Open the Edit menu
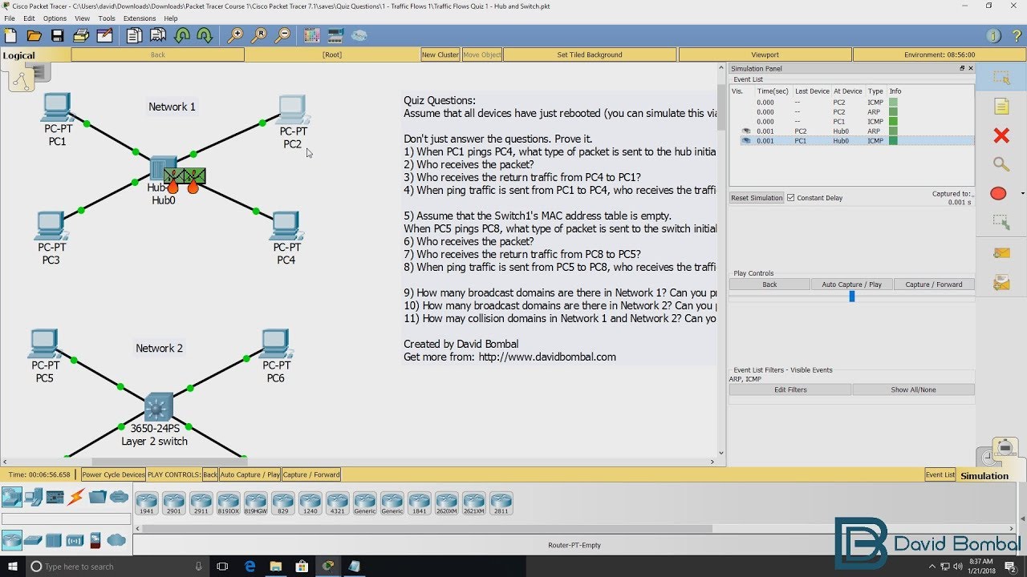This screenshot has width=1027, height=577. click(x=29, y=18)
